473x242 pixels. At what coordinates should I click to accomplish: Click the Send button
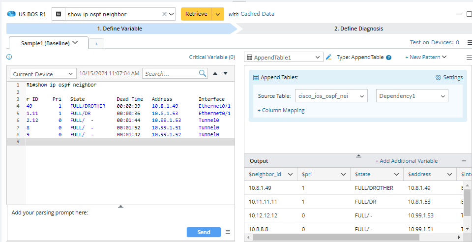pos(204,232)
